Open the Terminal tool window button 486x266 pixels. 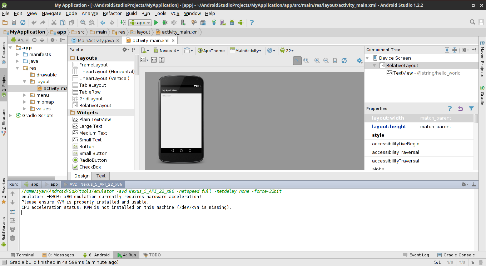pyautogui.click(x=23, y=255)
